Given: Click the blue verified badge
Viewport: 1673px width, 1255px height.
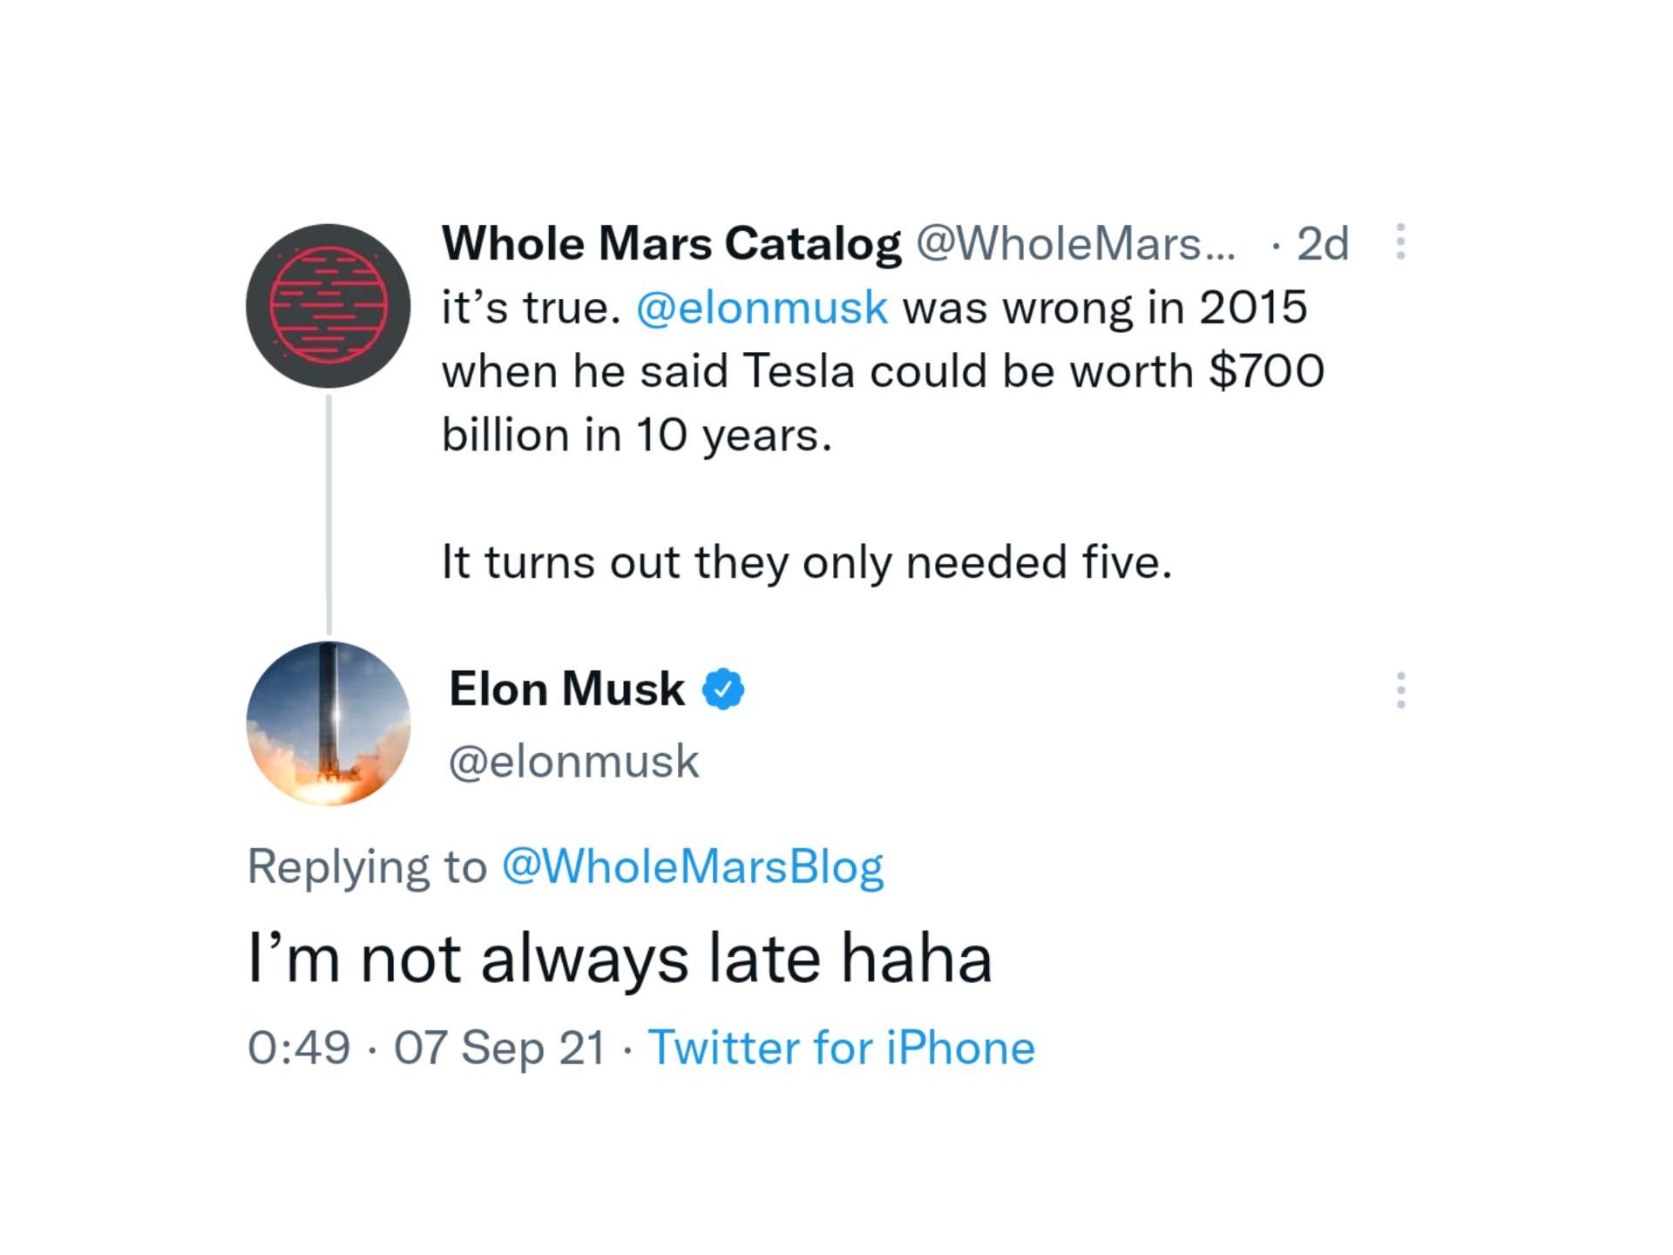Looking at the screenshot, I should click(x=723, y=689).
